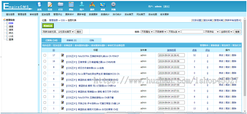Viewport: 247px width, 114px height.
Task: Open the 系统 globe icon
Action: (39, 5)
